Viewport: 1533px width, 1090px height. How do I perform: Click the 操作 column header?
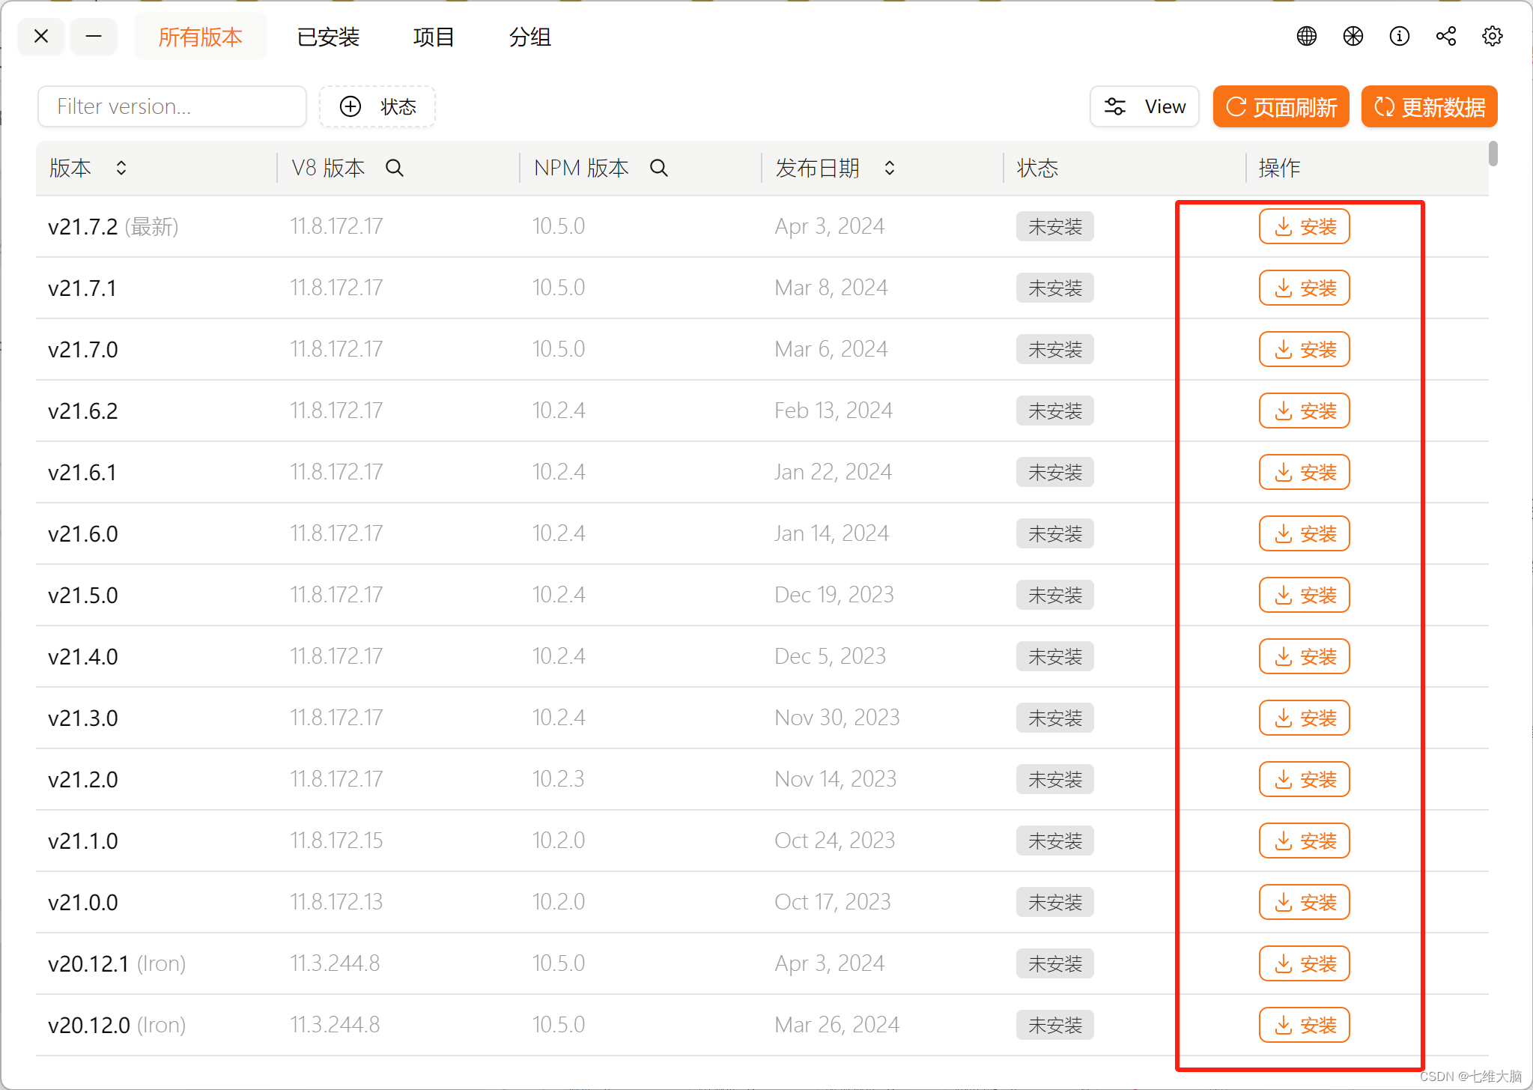(1280, 168)
